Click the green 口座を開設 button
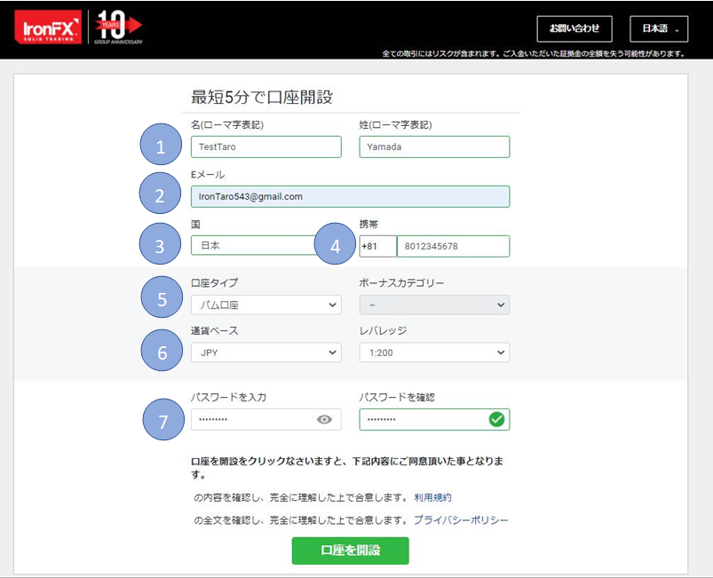The width and height of the screenshot is (713, 578). pyautogui.click(x=350, y=550)
